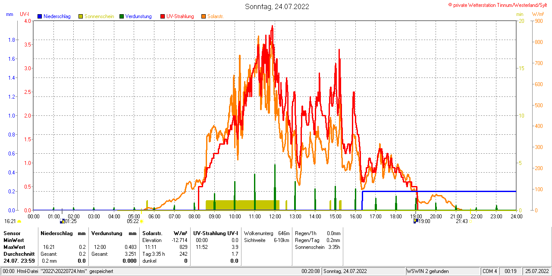Click the sunrise sun icon at 05:22

pyautogui.click(x=141, y=221)
